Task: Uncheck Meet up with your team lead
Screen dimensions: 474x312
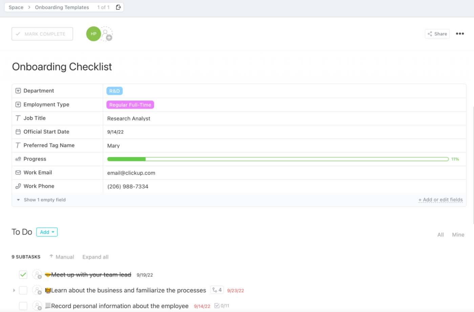Action: 23,274
